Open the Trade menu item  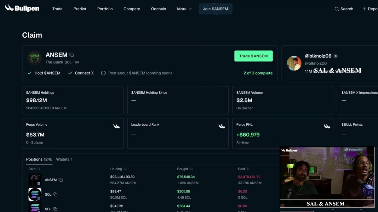coord(57,9)
